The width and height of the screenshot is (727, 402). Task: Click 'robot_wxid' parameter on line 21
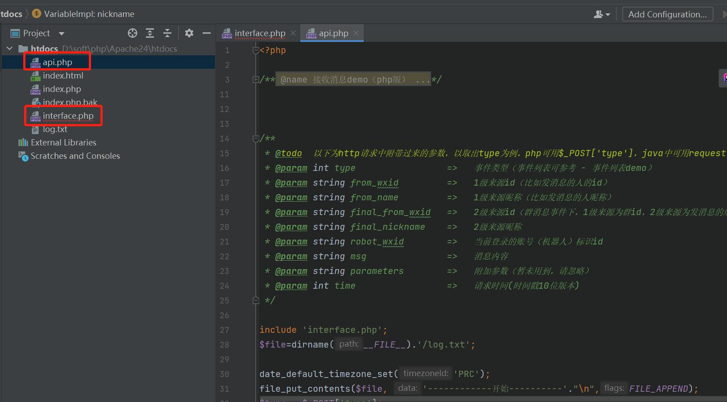377,242
